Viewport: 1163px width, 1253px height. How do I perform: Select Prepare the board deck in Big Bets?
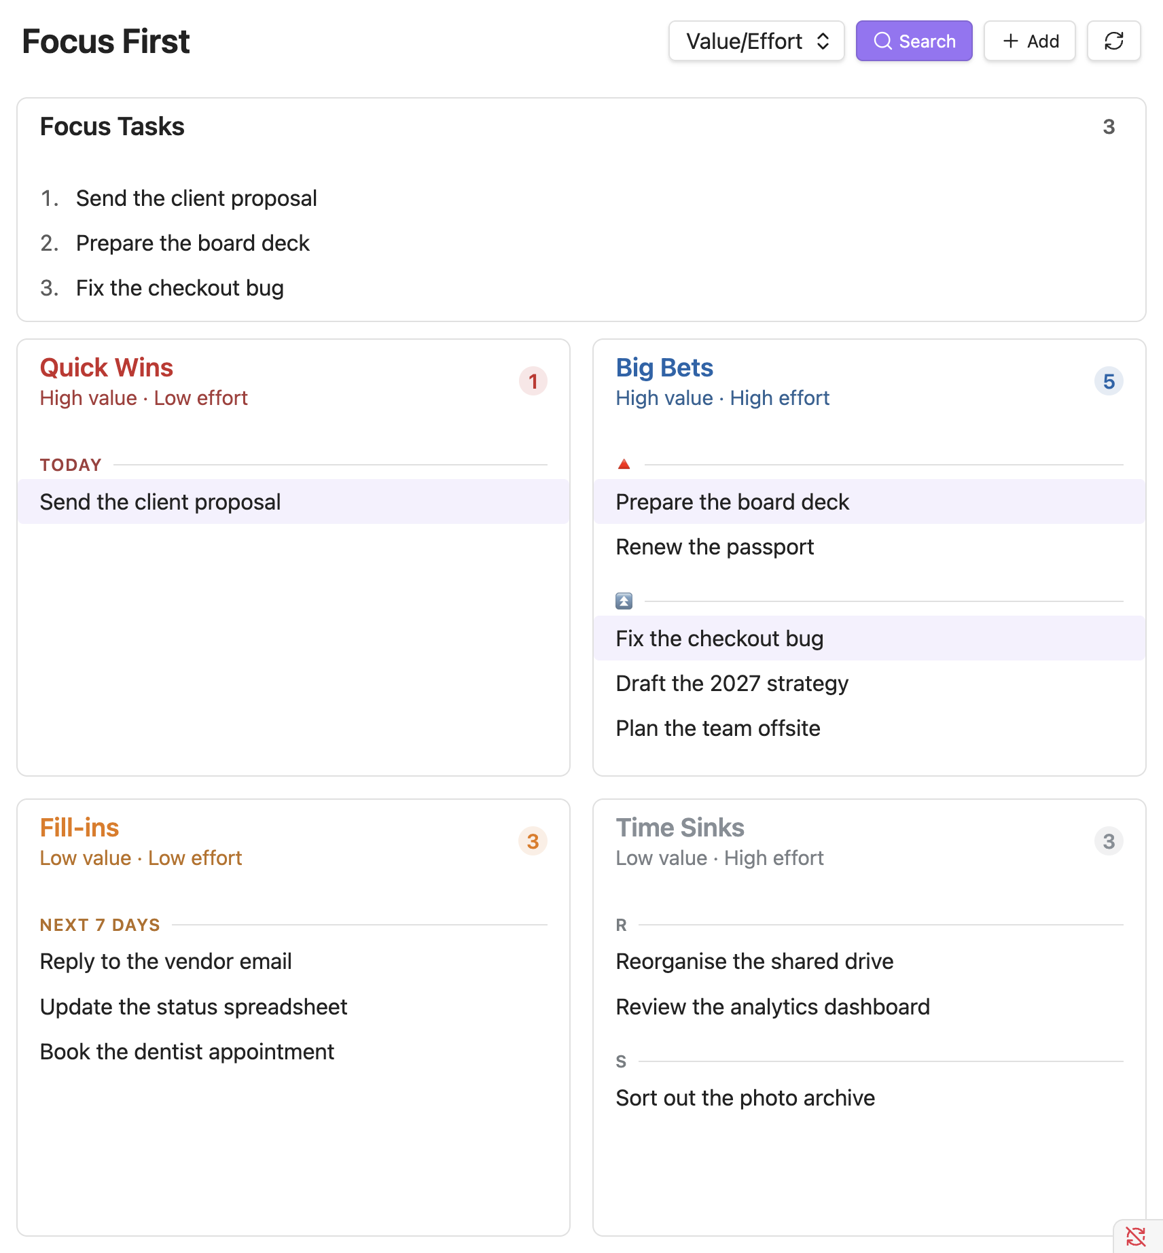[x=869, y=501]
